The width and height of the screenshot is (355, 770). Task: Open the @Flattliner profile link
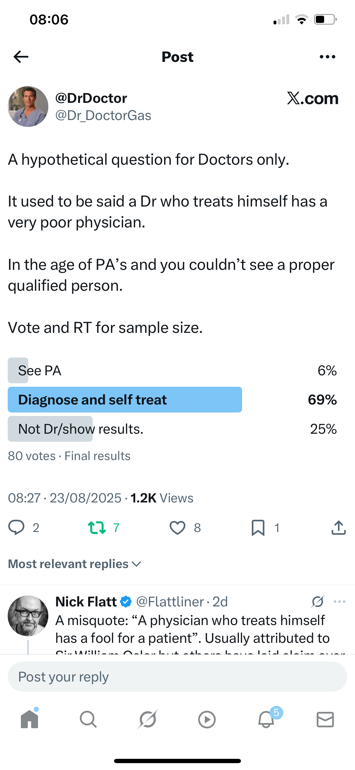click(x=170, y=602)
